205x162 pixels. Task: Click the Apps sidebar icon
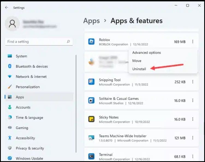point(10,97)
